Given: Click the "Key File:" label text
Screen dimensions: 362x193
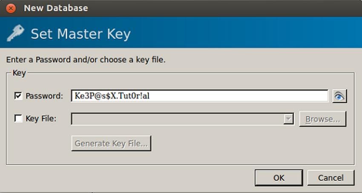Looking at the screenshot, I should pos(41,119).
